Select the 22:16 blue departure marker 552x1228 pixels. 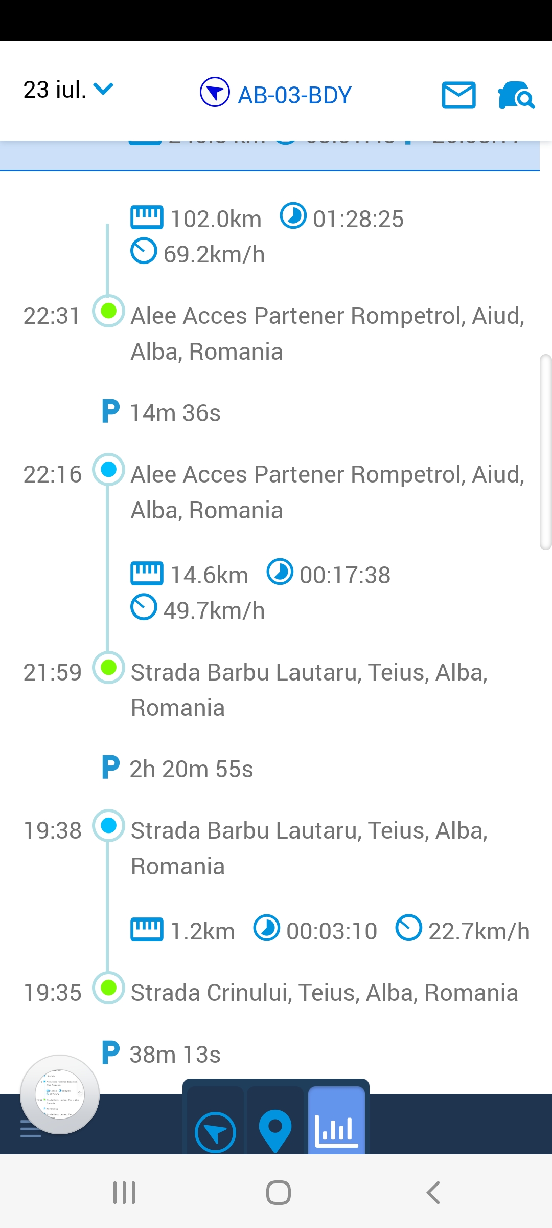coord(108,469)
